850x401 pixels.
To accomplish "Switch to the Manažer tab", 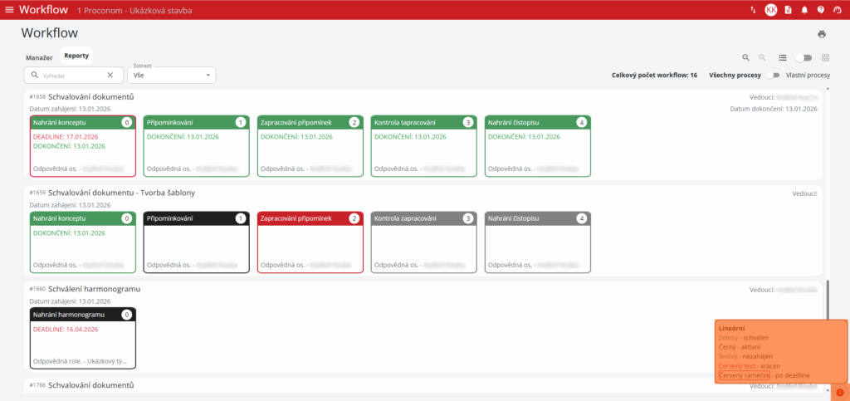I will pyautogui.click(x=39, y=57).
